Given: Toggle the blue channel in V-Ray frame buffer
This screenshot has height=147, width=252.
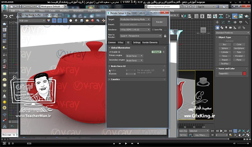Looking at the screenshot, I should (65, 20).
